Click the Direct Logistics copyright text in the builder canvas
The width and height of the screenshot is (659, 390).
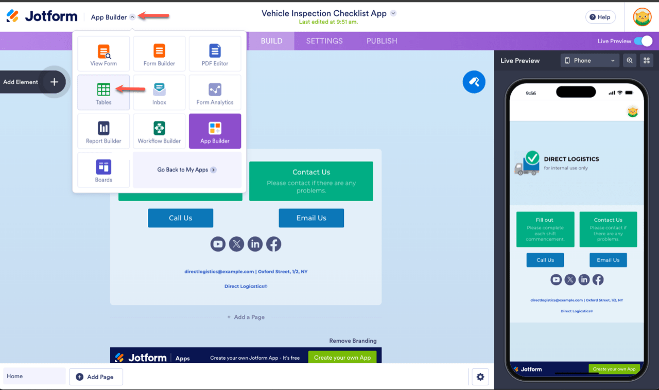[246, 286]
